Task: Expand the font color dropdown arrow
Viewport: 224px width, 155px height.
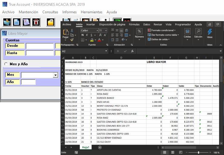Action: (x=103, y=40)
